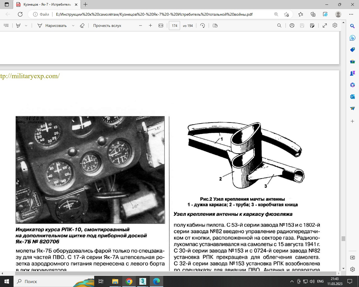
Task: Enter full screen mode for the PDF
Action: tap(325, 26)
